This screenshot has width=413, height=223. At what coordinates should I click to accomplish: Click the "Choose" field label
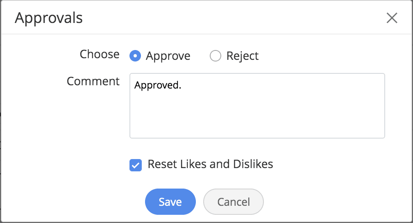(100, 54)
